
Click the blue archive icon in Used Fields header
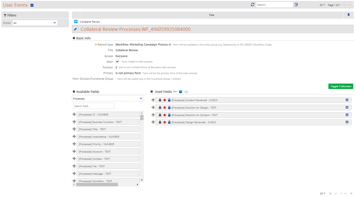point(181,92)
